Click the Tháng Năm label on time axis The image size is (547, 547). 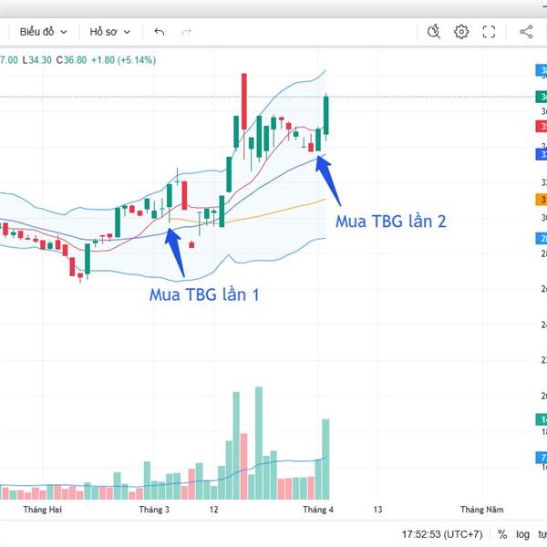[x=481, y=510]
